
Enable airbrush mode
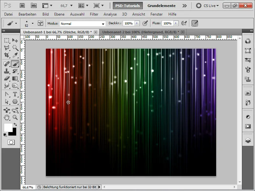pos(184,23)
